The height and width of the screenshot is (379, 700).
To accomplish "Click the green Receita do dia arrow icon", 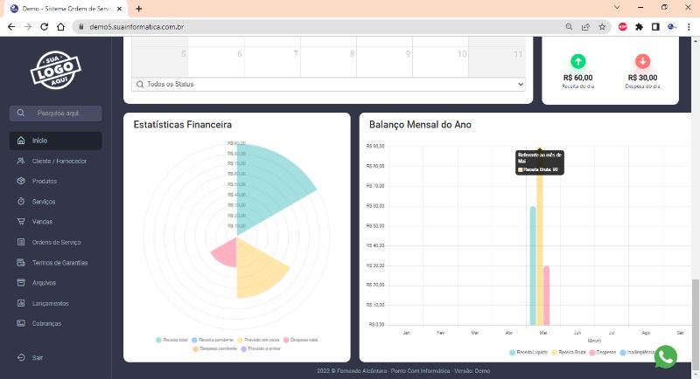I will pos(577,61).
